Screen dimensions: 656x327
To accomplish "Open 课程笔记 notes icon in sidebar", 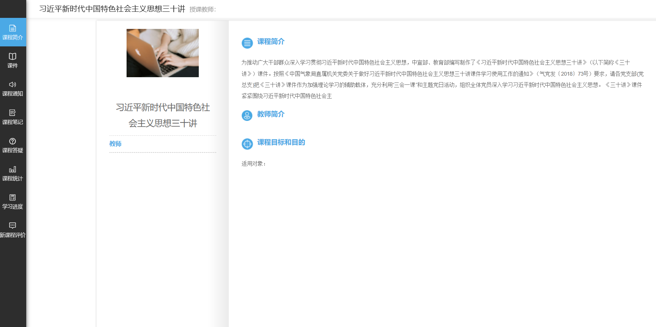I will (x=13, y=113).
